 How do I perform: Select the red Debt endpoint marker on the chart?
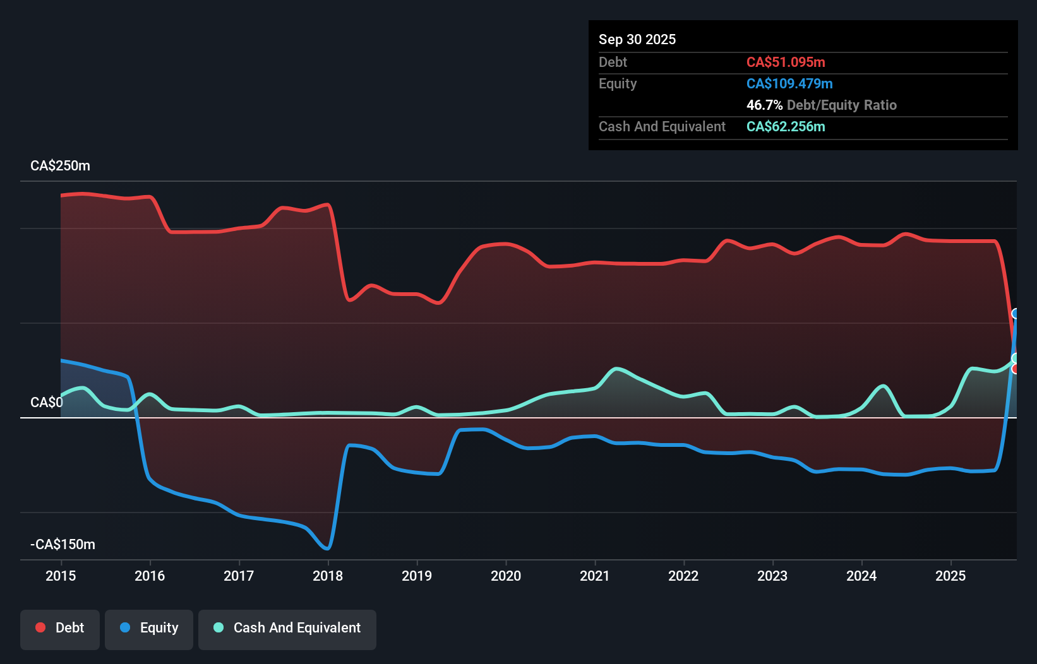[1015, 368]
